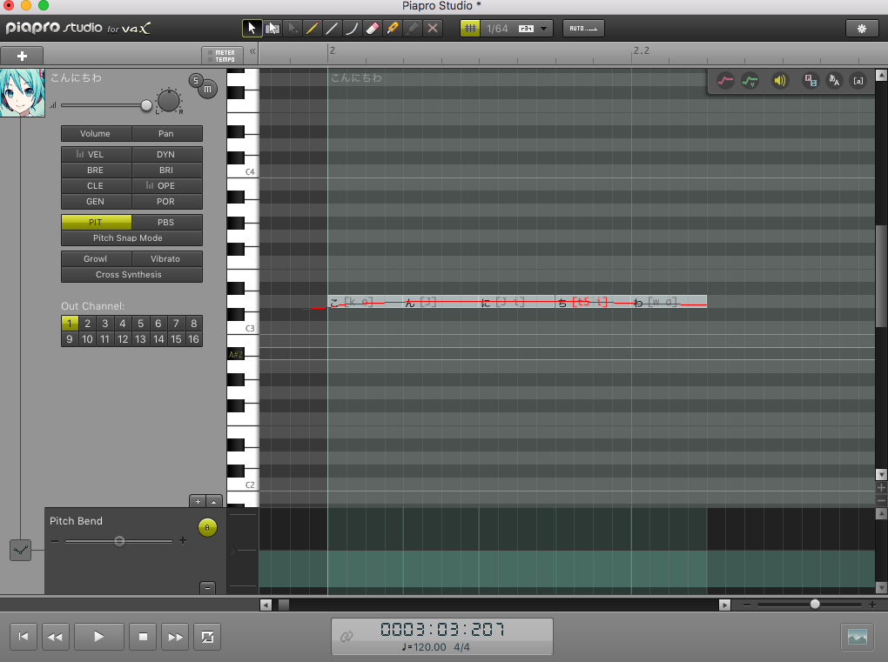Choose the pencil draw tool

click(x=312, y=29)
